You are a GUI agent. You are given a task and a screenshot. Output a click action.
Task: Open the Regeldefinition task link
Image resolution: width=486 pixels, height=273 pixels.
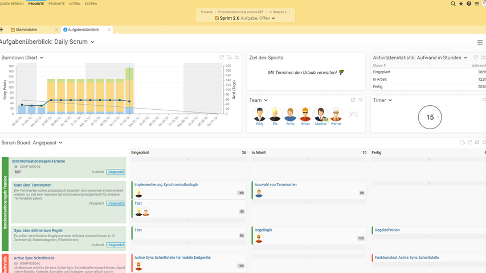coord(387,230)
